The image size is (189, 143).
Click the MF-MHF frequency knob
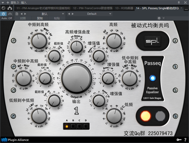point(24,79)
